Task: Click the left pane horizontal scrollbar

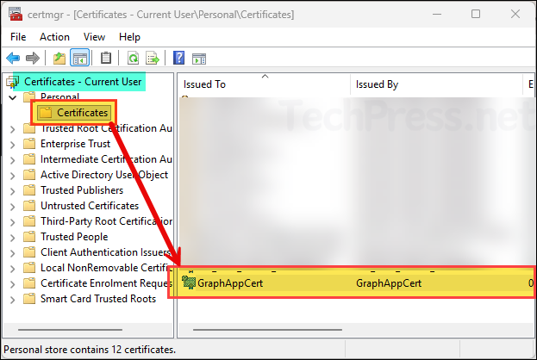Action: point(86,329)
